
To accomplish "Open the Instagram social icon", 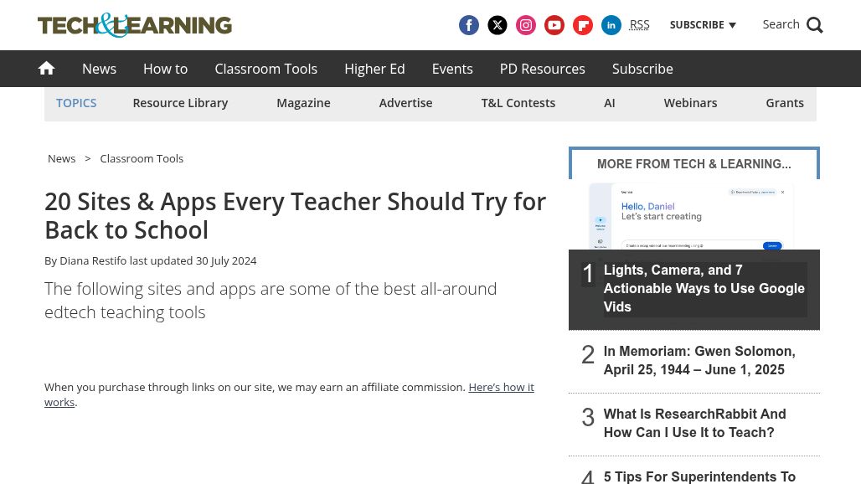I will 525,25.
